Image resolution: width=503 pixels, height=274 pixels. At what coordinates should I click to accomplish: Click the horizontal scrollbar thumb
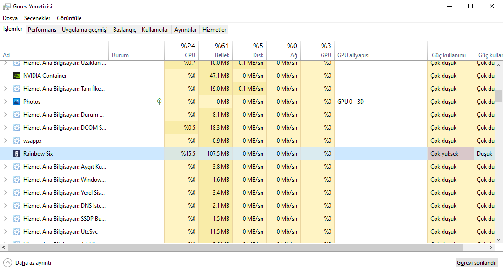[x=233, y=248]
